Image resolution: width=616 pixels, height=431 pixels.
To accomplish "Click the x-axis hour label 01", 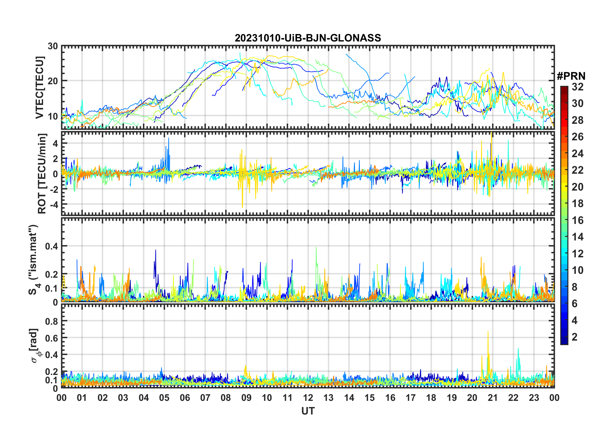I will (82, 398).
